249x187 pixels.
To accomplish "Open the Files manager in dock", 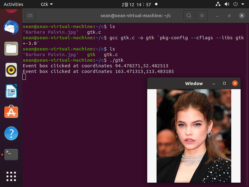I will [11, 49].
